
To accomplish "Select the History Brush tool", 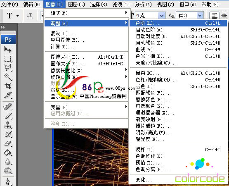I will pyautogui.click(x=8, y=134).
